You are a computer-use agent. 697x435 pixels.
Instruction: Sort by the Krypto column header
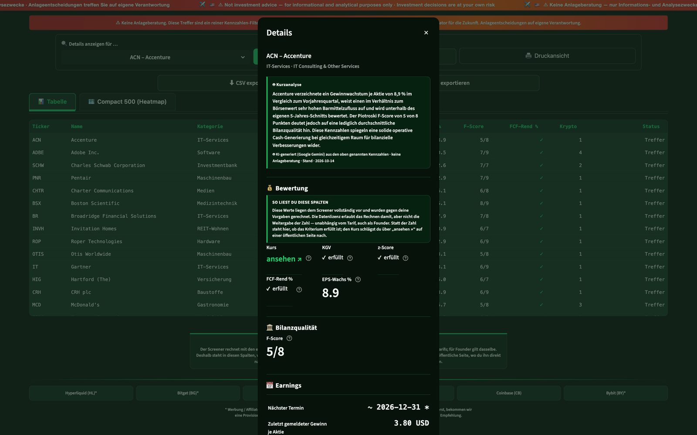click(568, 127)
